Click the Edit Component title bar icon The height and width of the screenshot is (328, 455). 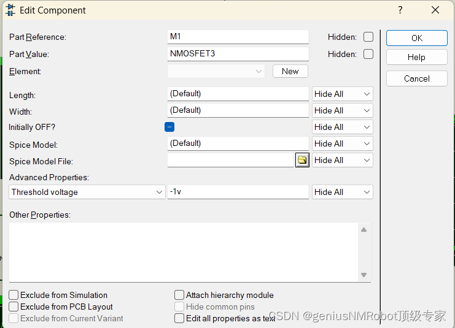tap(10, 10)
